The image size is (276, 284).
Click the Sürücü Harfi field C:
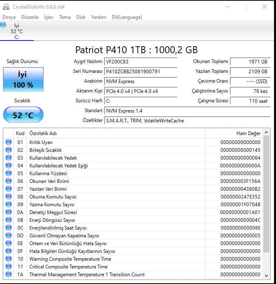pos(140,101)
